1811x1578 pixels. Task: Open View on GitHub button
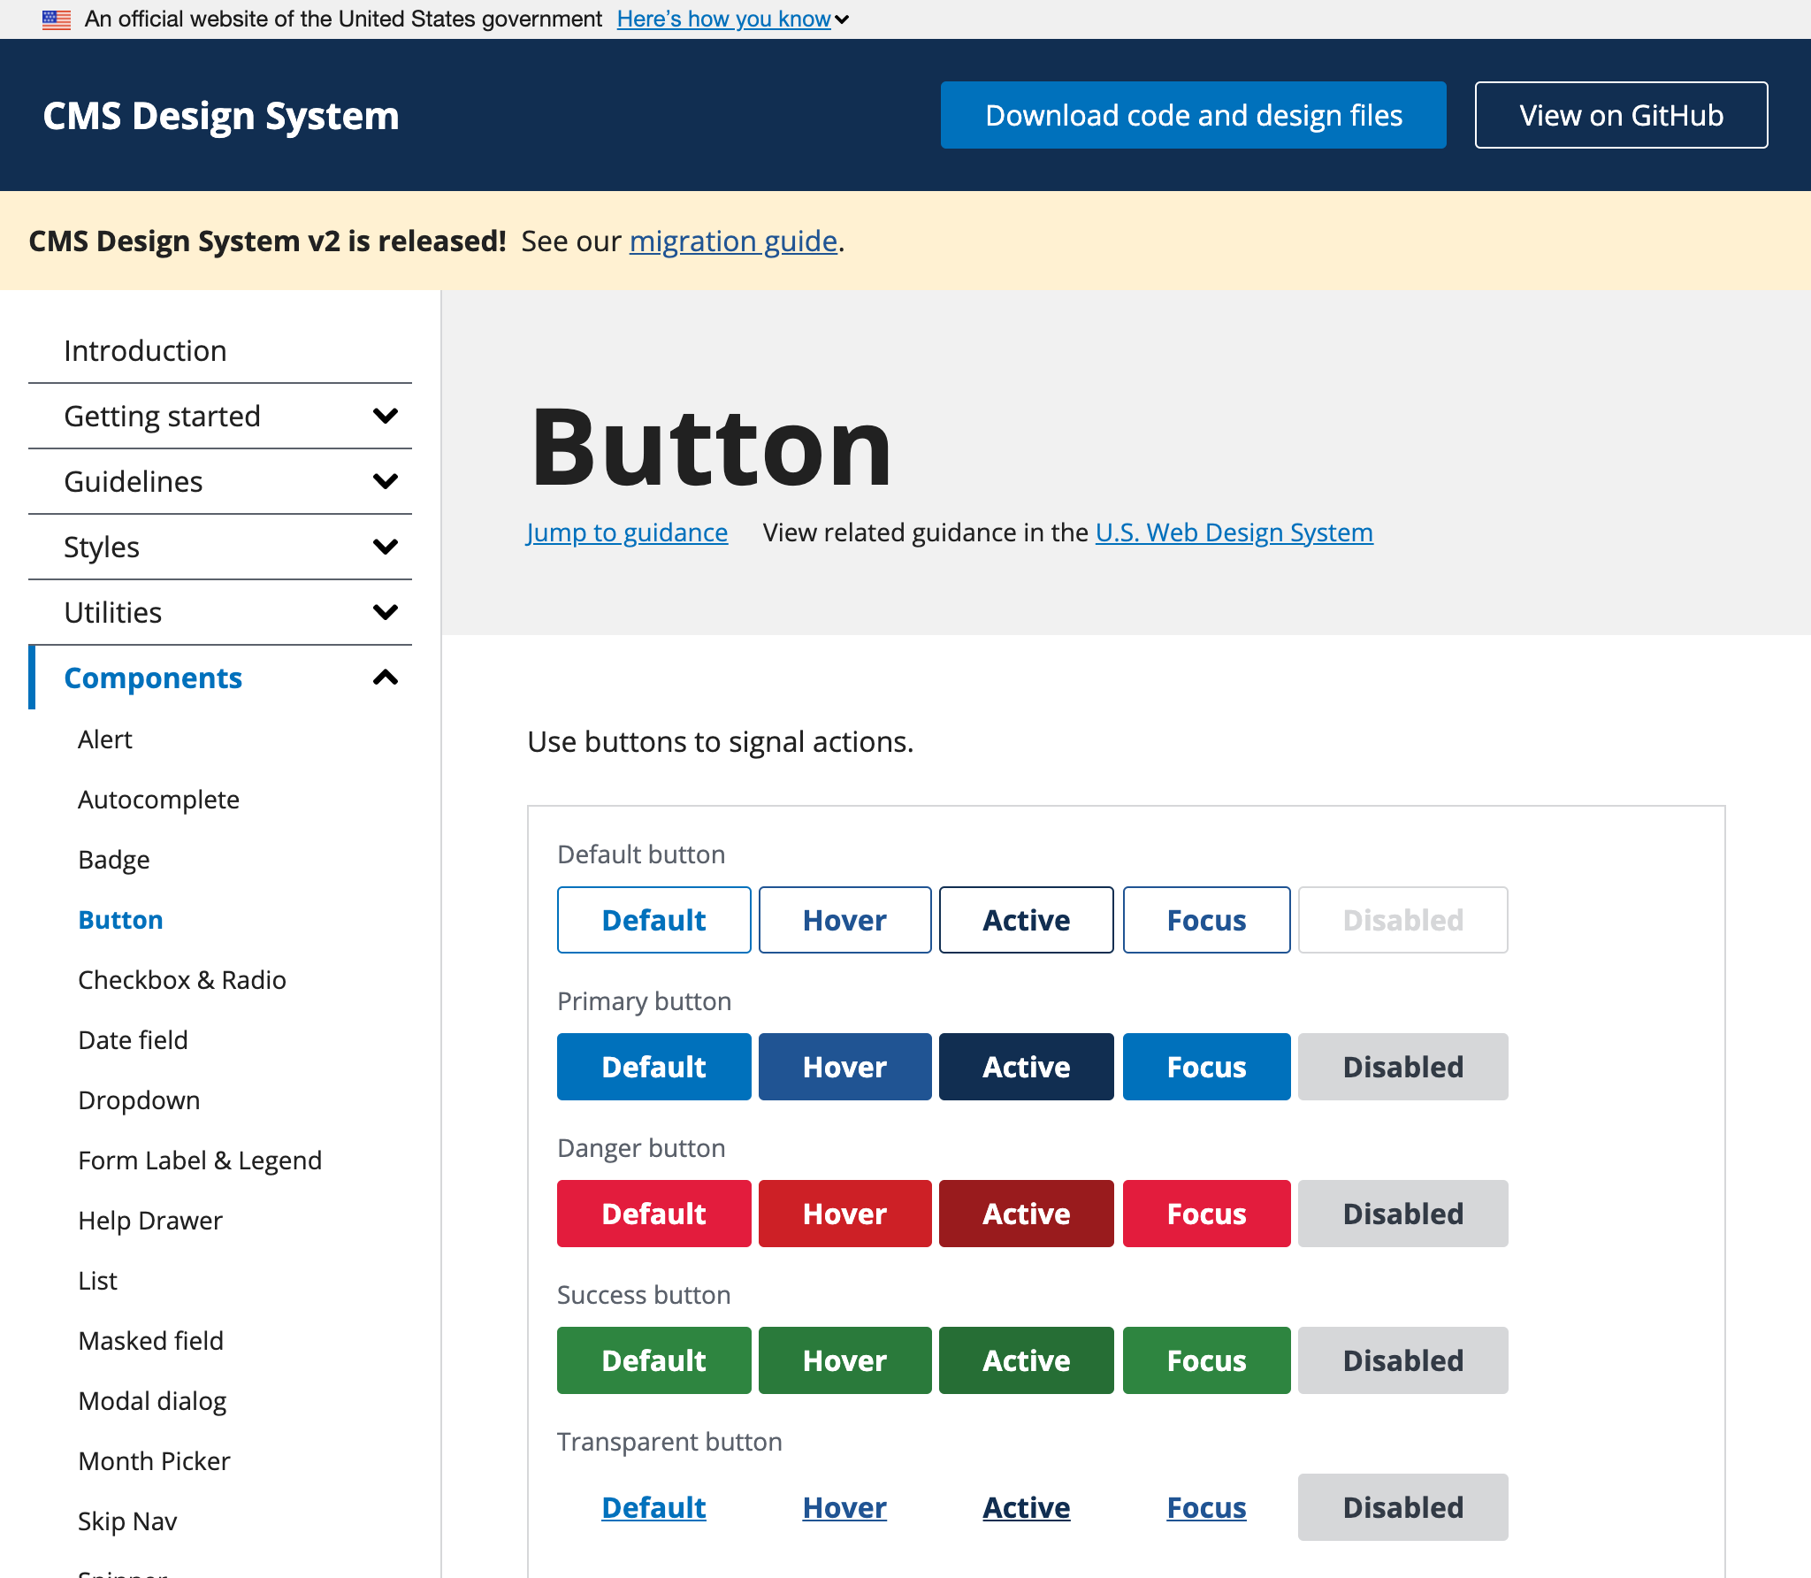pyautogui.click(x=1622, y=115)
